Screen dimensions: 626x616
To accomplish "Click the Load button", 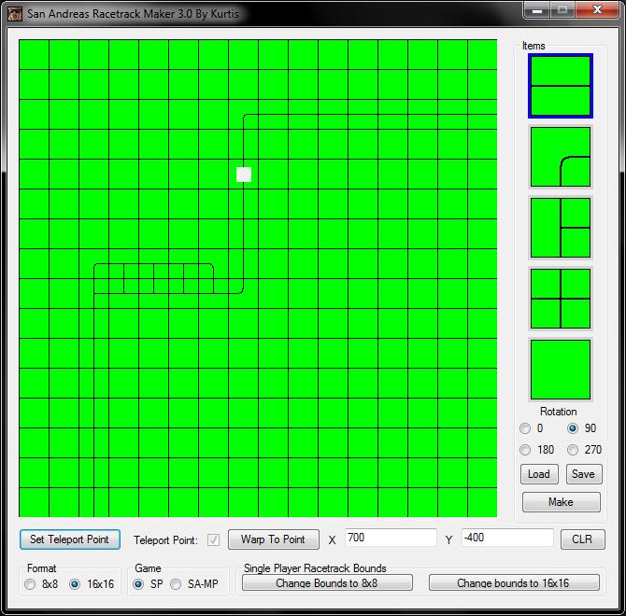I will (x=539, y=474).
